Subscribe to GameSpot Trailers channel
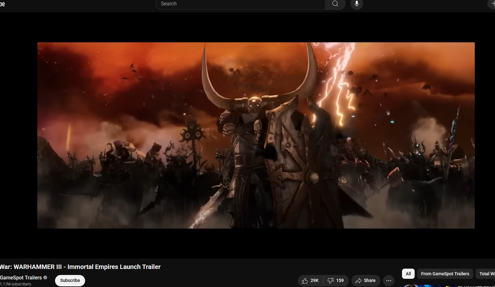The image size is (495, 287). click(x=70, y=281)
